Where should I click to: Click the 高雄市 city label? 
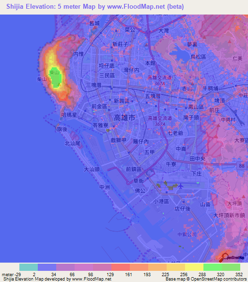pyautogui.click(x=124, y=118)
